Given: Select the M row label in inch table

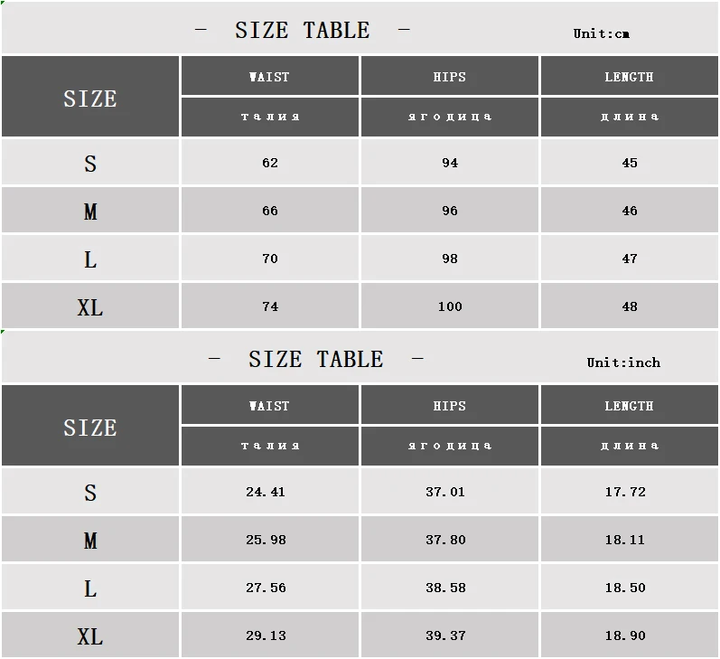Looking at the screenshot, I should click(x=90, y=541).
